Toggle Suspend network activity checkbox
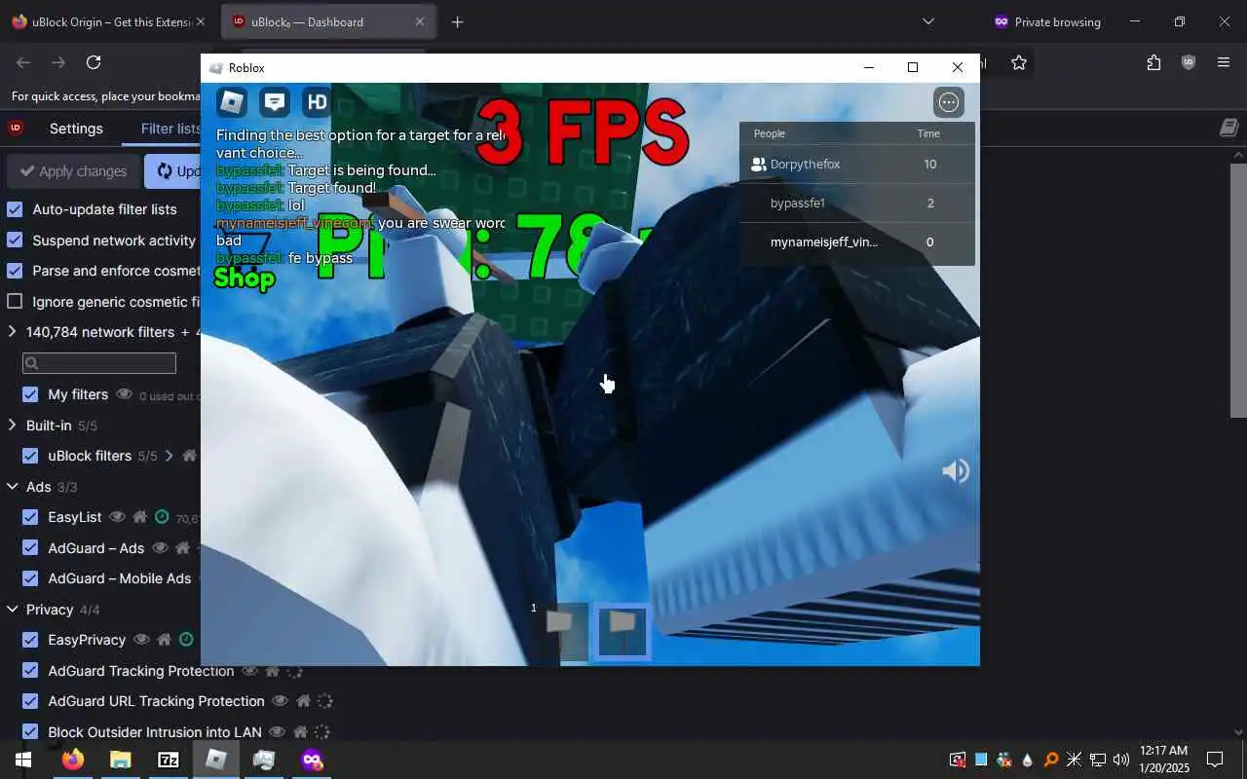This screenshot has width=1247, height=779. point(15,241)
